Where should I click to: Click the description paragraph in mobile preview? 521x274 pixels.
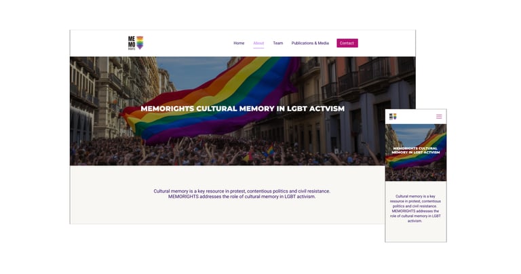[x=415, y=209]
